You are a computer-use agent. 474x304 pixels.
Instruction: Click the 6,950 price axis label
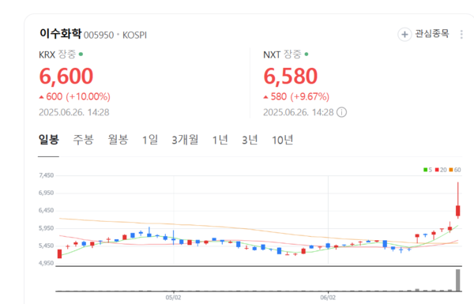coord(46,193)
